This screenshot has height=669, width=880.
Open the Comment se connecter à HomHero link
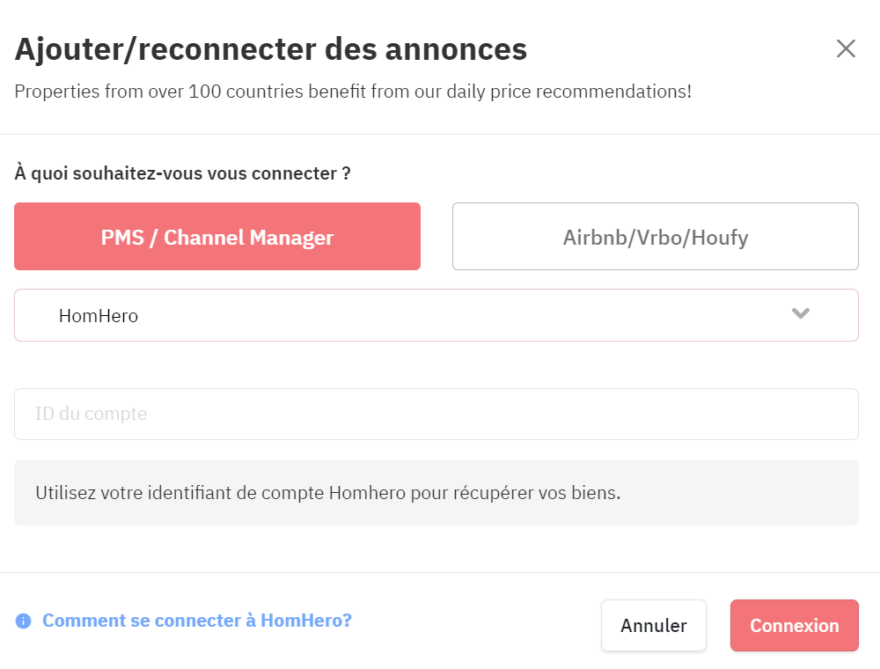pyautogui.click(x=197, y=621)
